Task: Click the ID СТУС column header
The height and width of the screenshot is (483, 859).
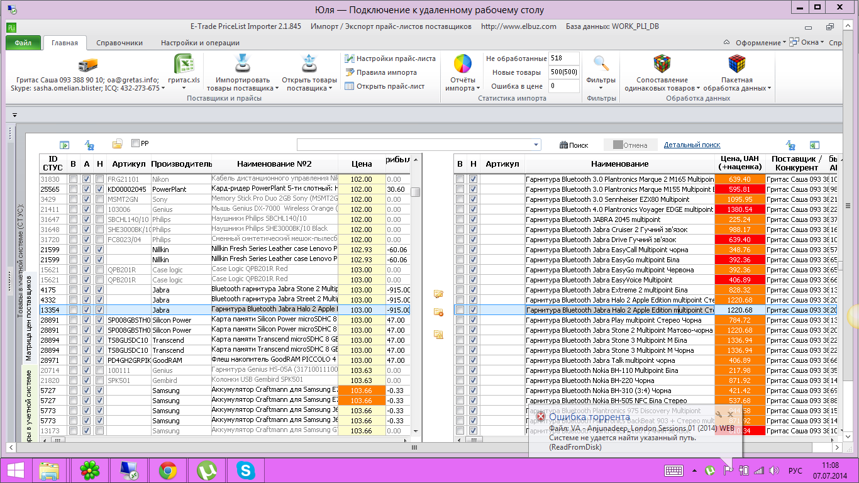Action: [x=53, y=164]
